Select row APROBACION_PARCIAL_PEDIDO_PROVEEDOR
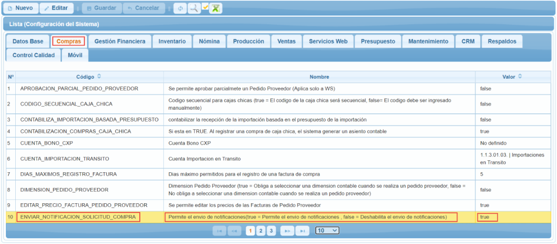 click(279, 89)
